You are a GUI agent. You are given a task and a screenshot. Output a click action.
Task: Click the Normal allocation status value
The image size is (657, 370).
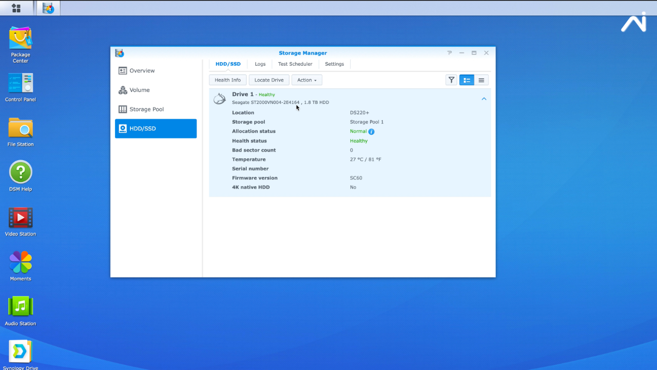(x=358, y=131)
